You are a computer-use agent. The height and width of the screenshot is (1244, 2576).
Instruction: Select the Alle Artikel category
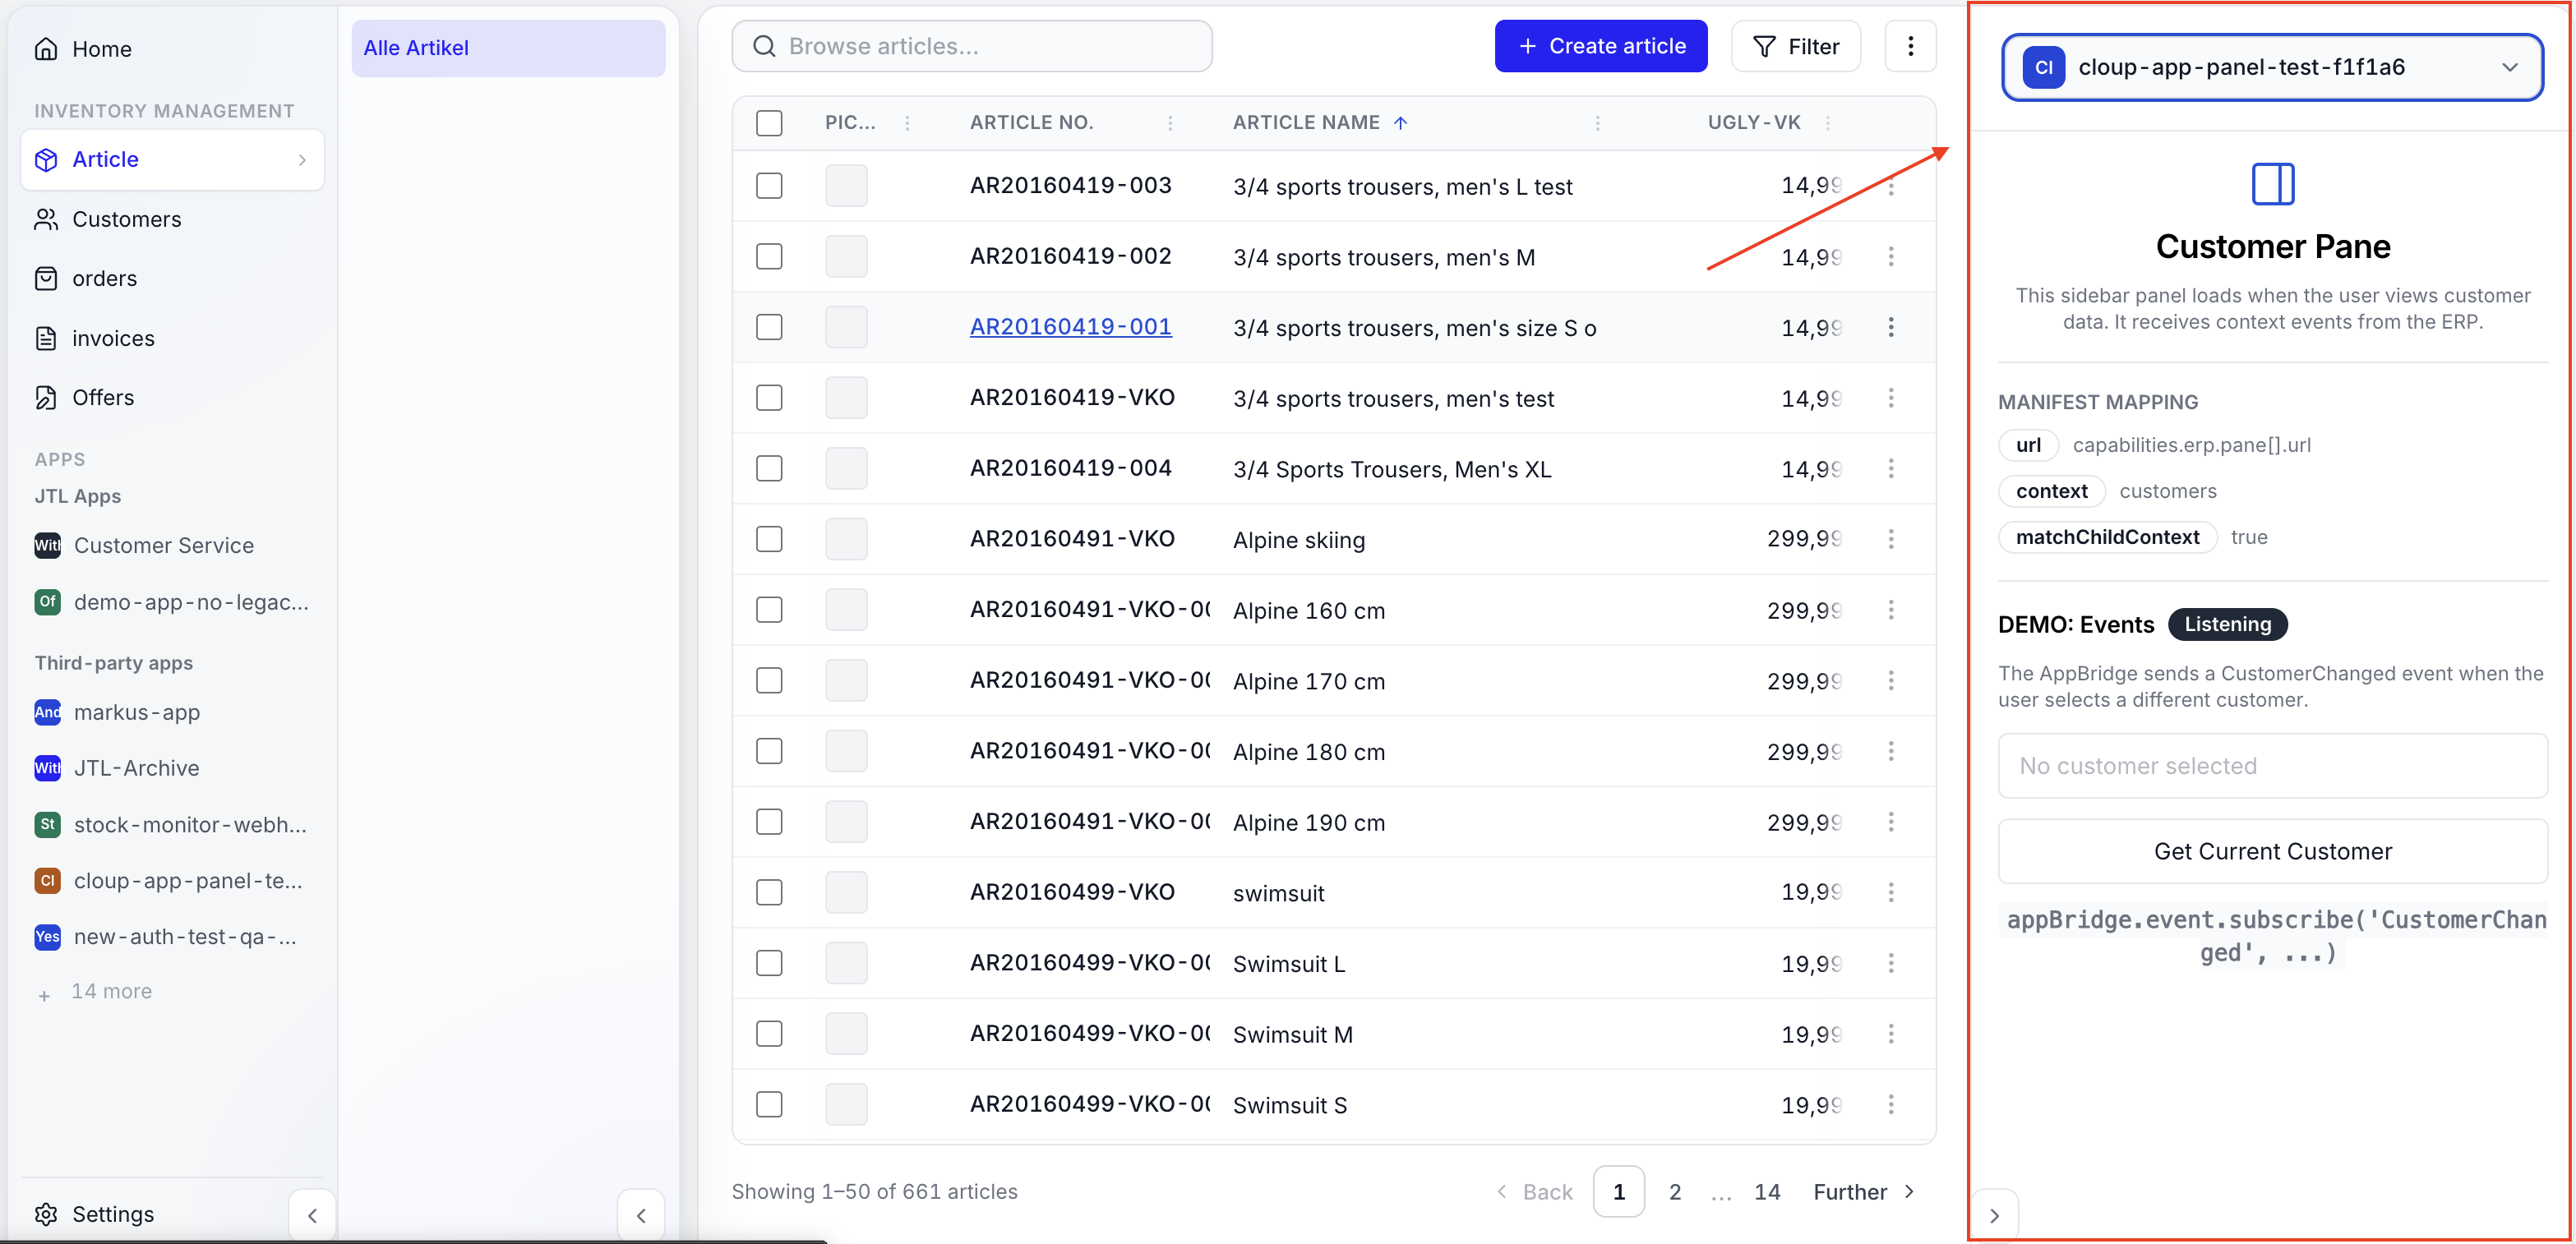pyautogui.click(x=508, y=48)
